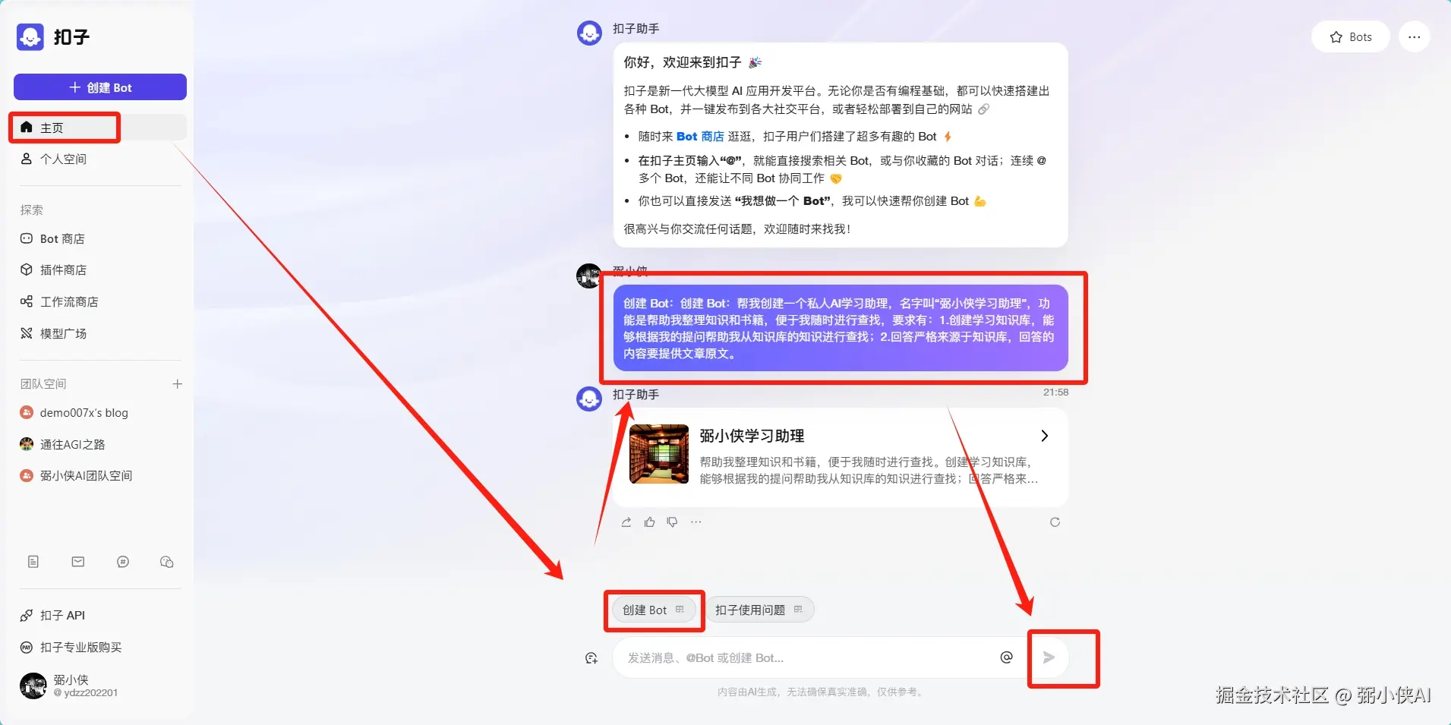
Task: Click the 21:58 timestamp
Action: point(1055,392)
